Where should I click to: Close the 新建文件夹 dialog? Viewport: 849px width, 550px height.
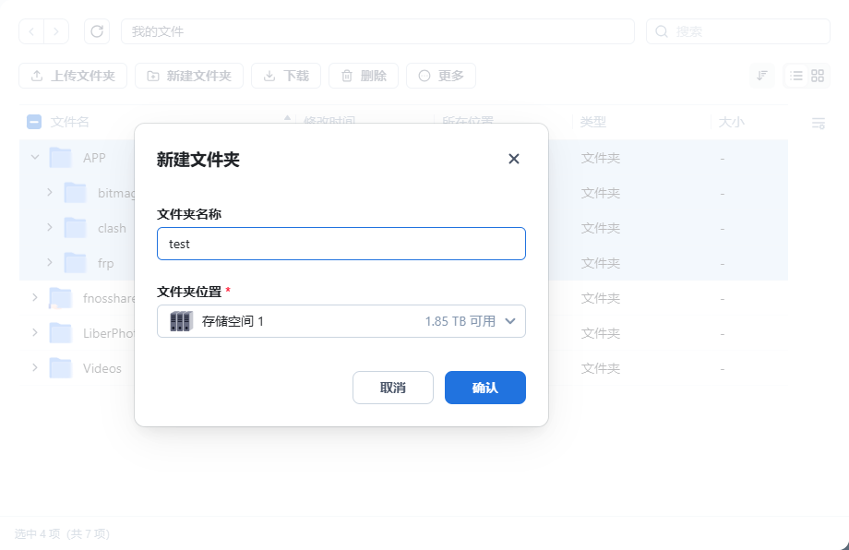click(x=514, y=159)
